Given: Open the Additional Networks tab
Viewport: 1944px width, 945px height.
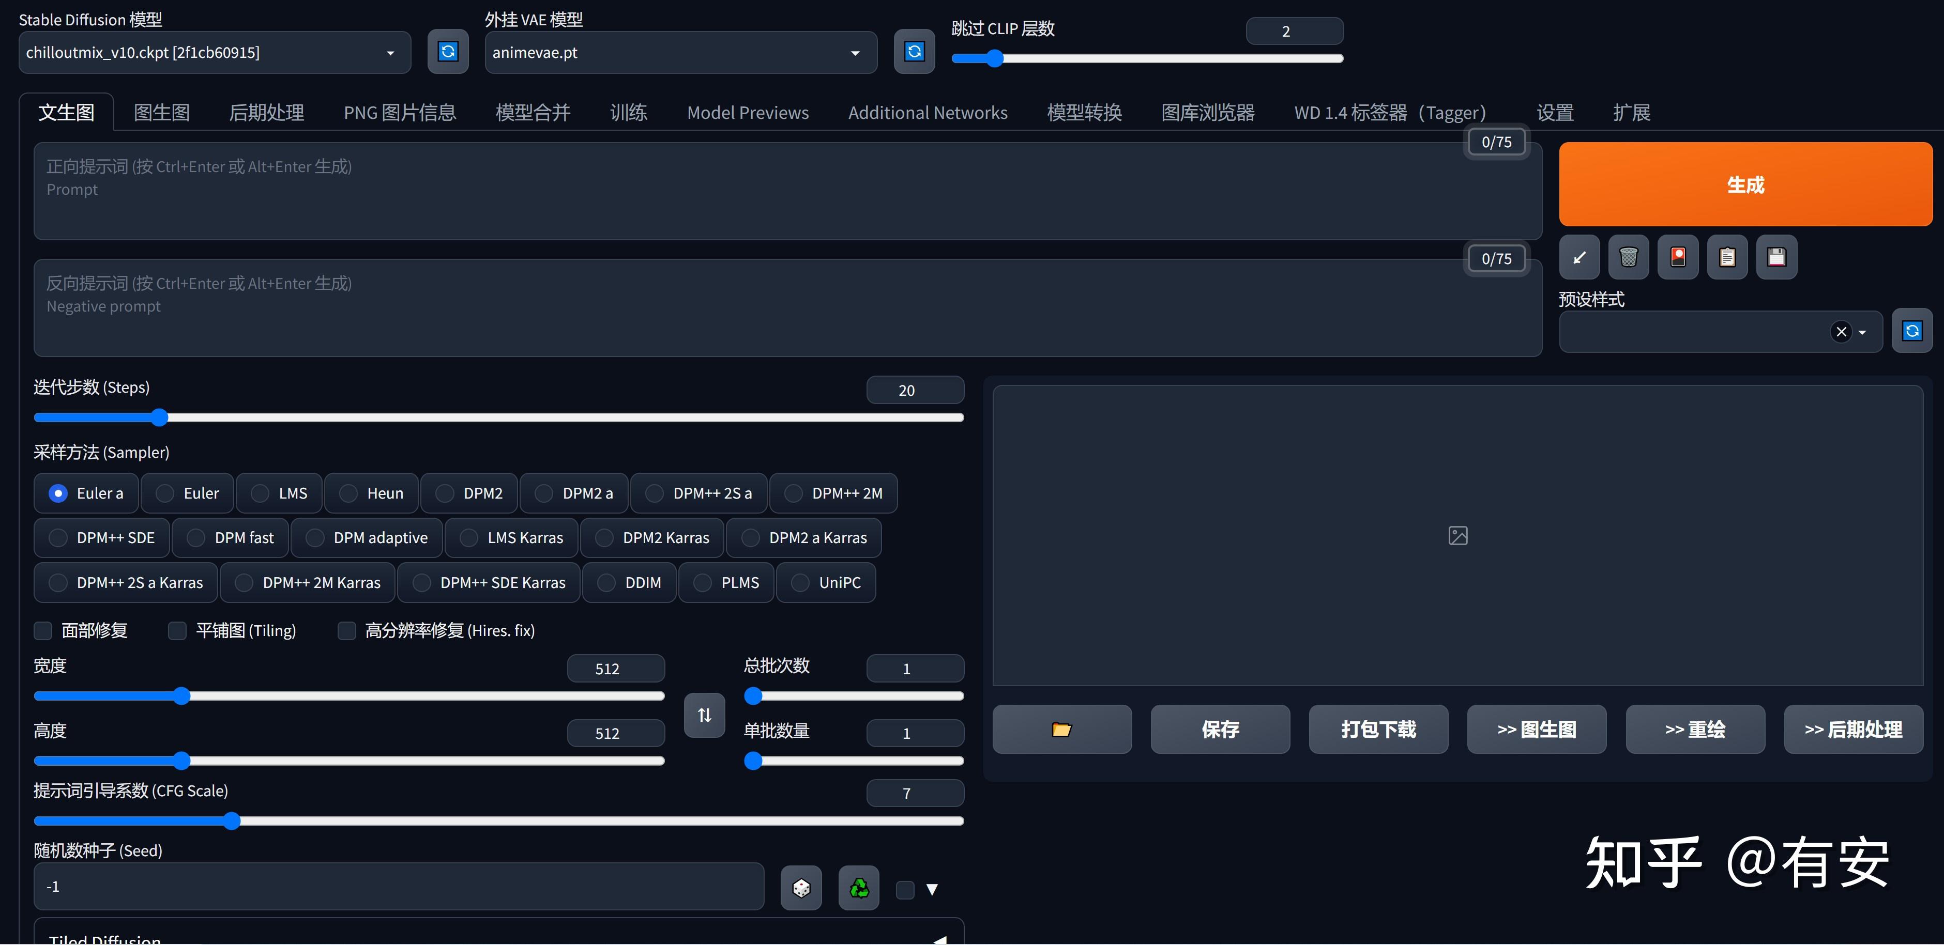Looking at the screenshot, I should coord(928,112).
